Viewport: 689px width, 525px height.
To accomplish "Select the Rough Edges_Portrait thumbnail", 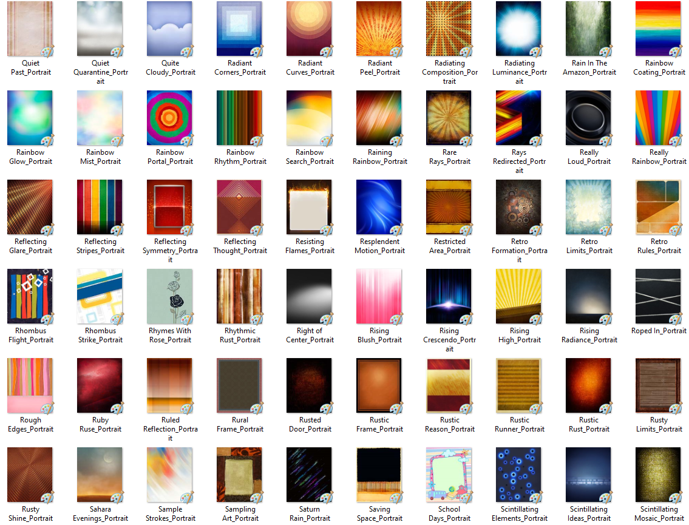I will pos(30,385).
